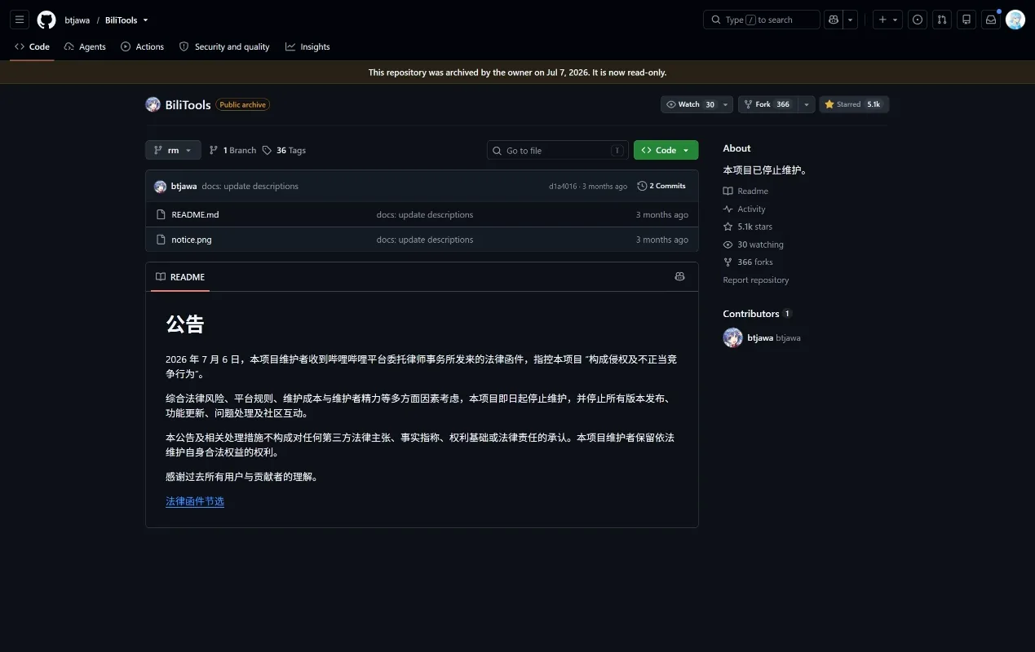Open the green Code dropdown button

pos(666,150)
